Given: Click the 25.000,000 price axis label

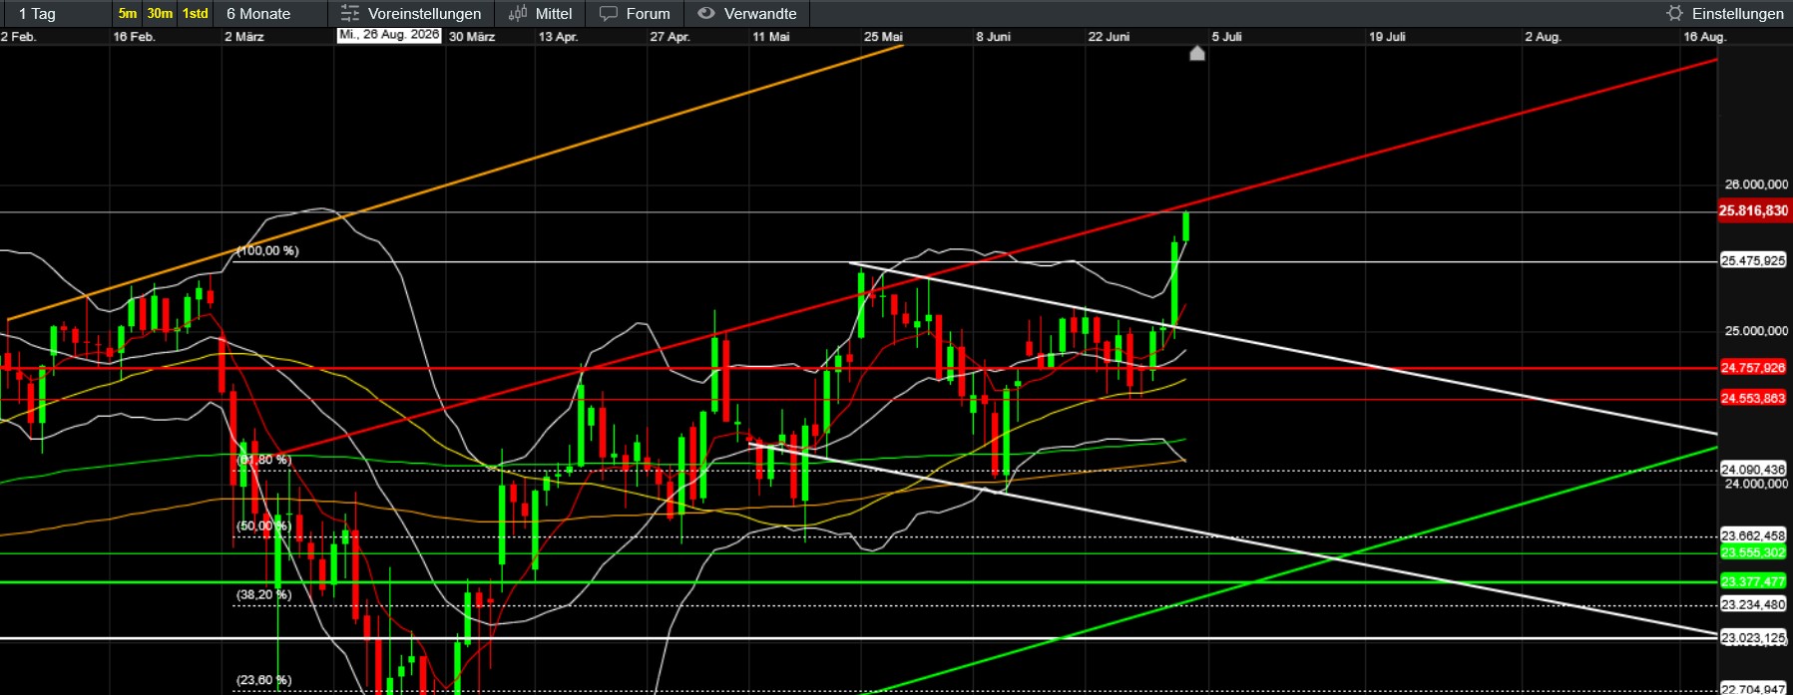Looking at the screenshot, I should click(x=1756, y=331).
